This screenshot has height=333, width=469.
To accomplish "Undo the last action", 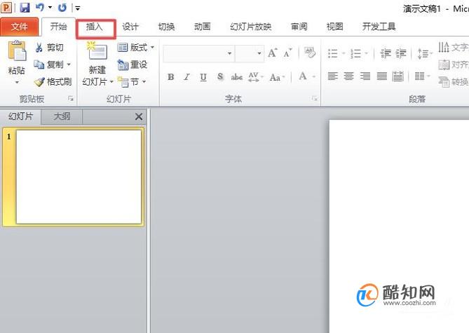I will (x=40, y=7).
